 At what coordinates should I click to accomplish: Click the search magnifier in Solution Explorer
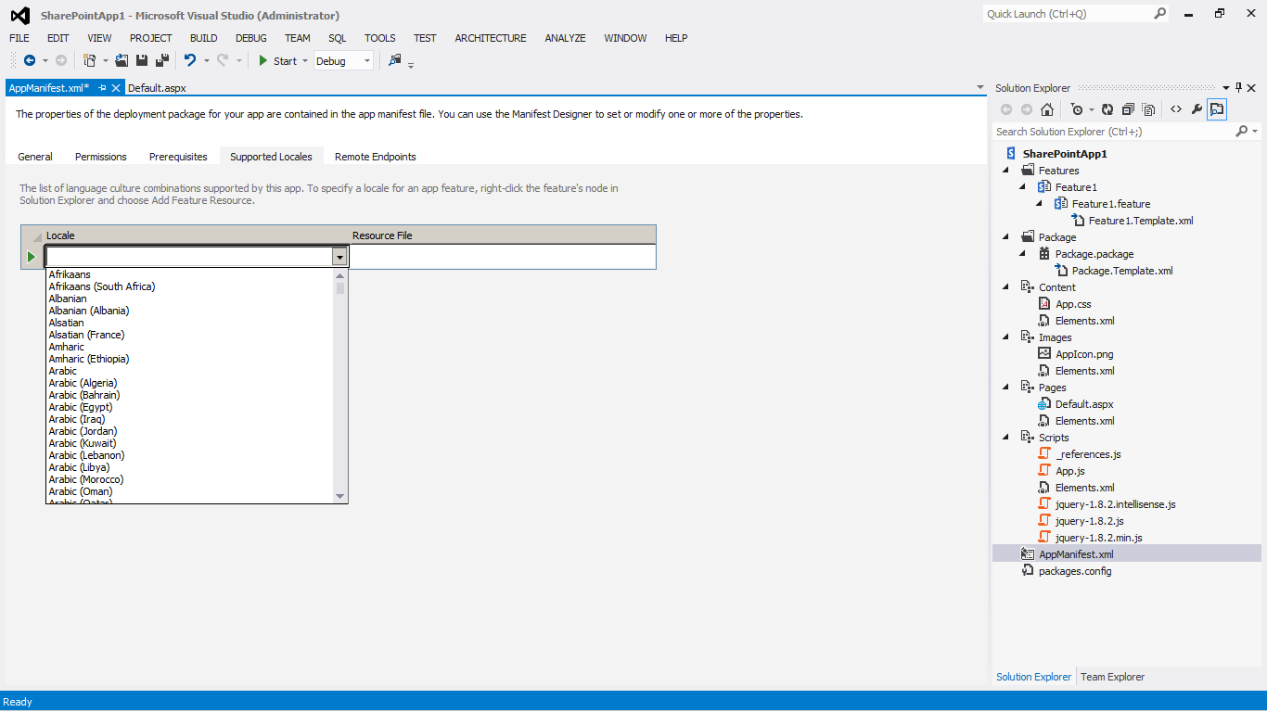1242,132
